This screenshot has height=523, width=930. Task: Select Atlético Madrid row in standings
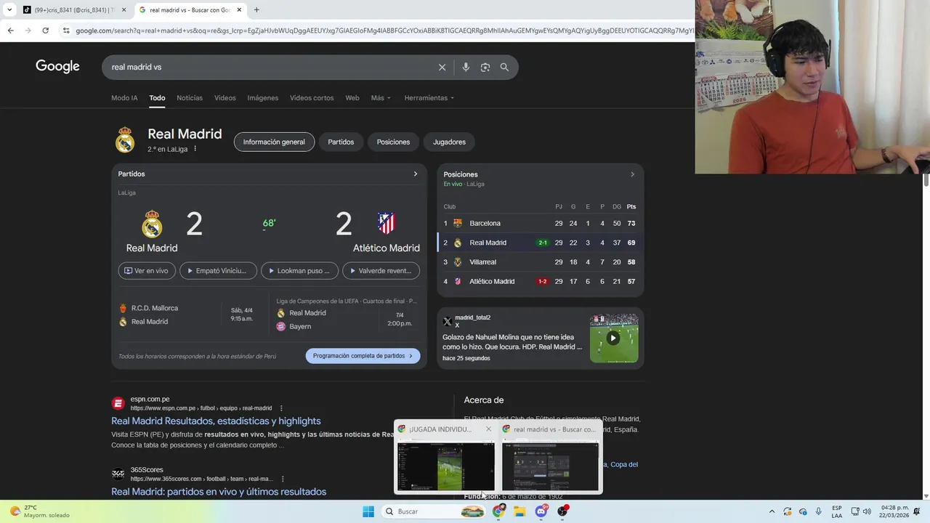click(x=540, y=282)
